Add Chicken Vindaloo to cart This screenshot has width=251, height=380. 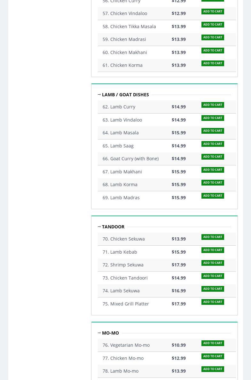[213, 12]
